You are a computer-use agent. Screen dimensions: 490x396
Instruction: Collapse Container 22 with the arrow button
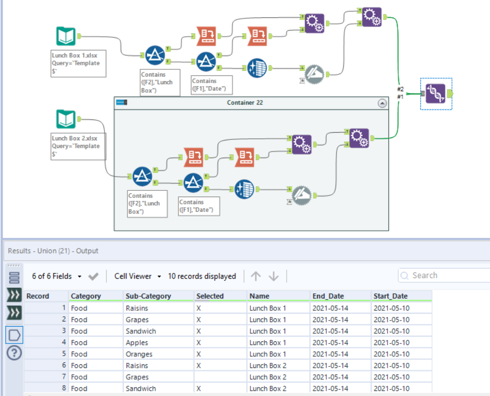tap(382, 103)
